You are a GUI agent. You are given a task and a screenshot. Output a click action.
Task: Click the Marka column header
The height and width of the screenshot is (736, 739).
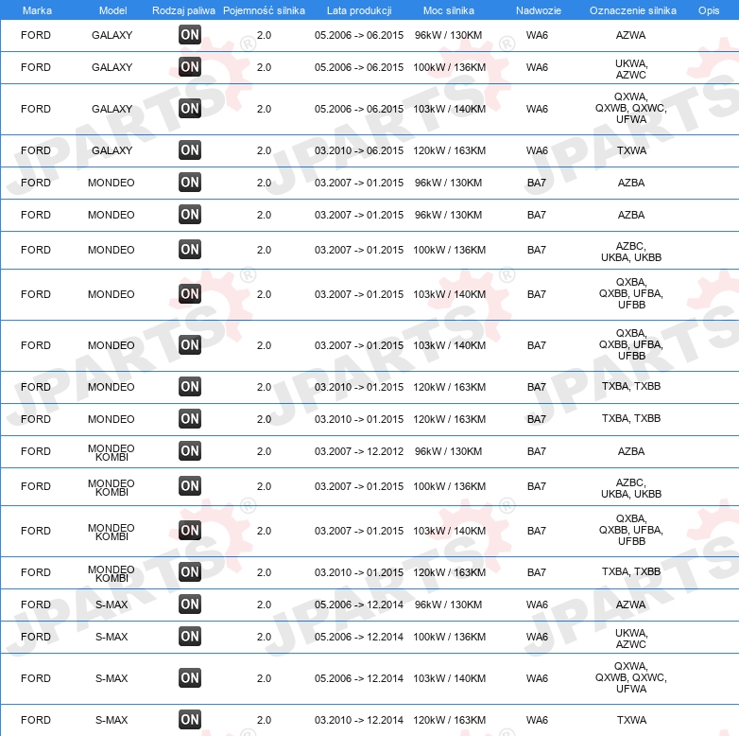click(37, 10)
